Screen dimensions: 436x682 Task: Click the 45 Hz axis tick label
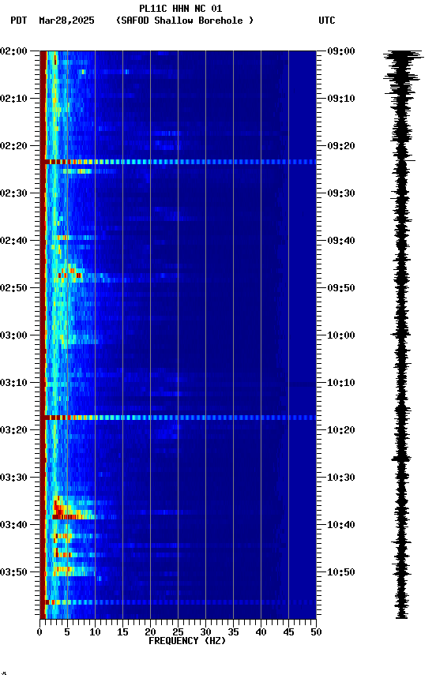coord(288,632)
